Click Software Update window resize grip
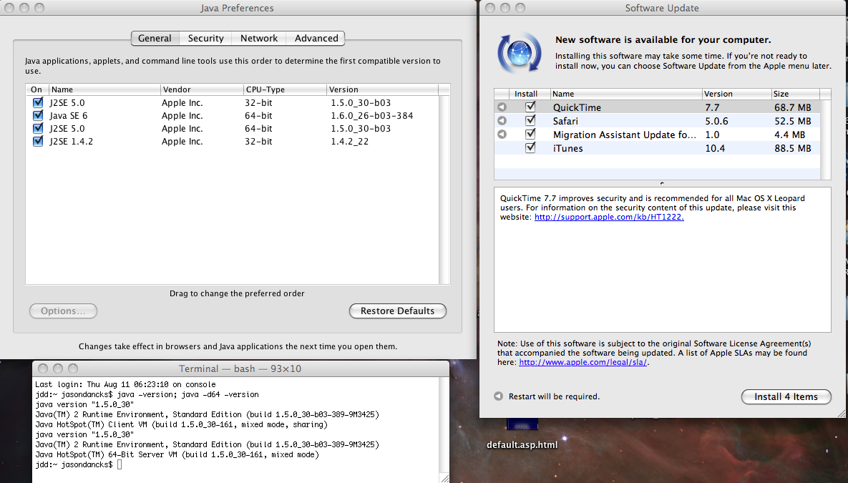The width and height of the screenshot is (848, 483). 842,413
